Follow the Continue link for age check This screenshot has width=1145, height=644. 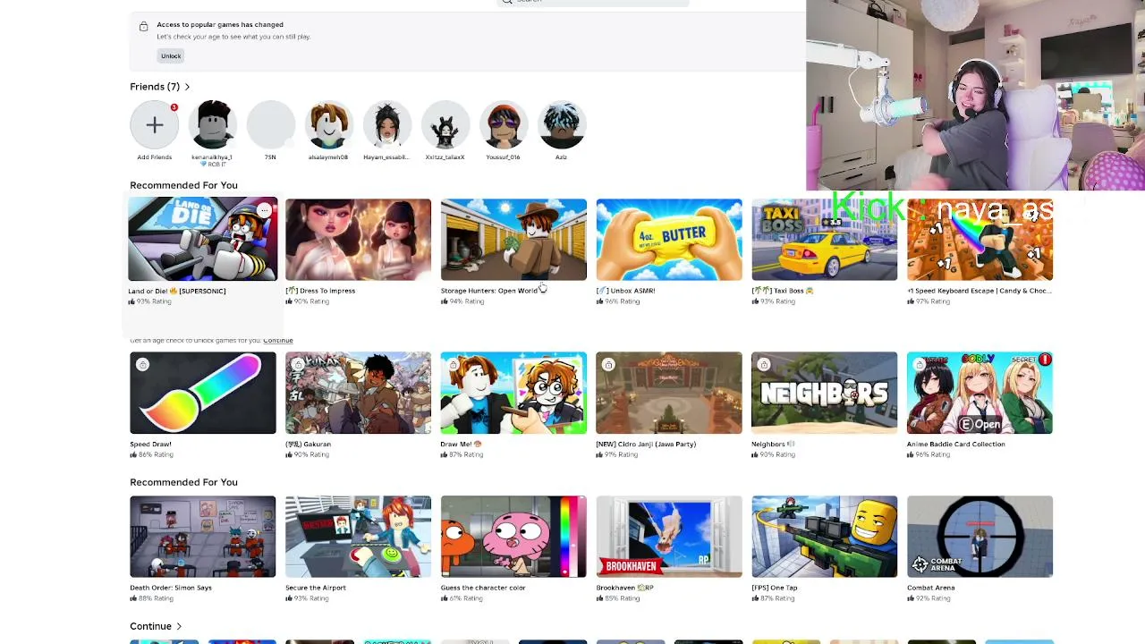coord(278,340)
